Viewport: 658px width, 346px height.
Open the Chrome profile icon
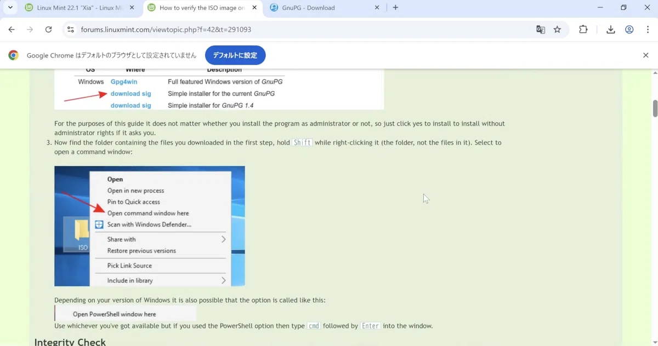[x=629, y=30]
